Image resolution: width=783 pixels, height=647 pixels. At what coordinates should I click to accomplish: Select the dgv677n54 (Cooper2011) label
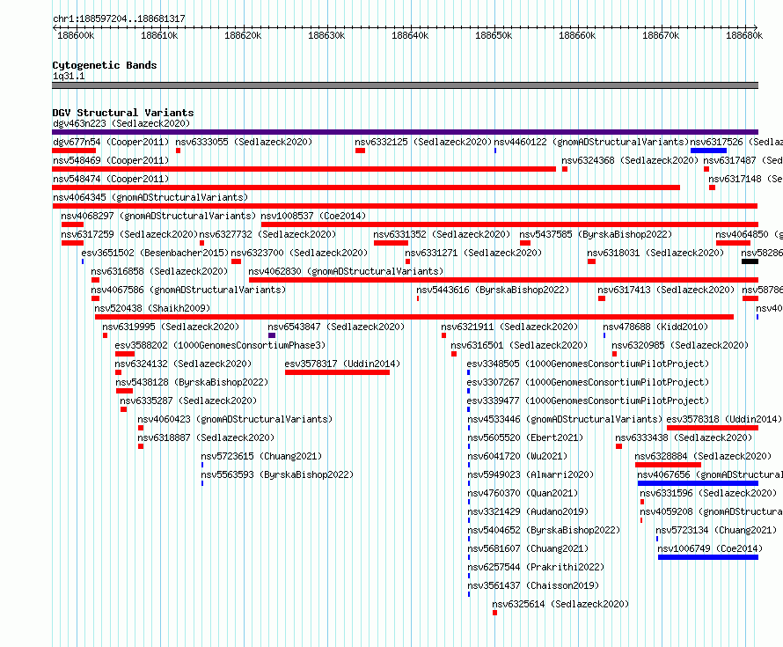[111, 142]
